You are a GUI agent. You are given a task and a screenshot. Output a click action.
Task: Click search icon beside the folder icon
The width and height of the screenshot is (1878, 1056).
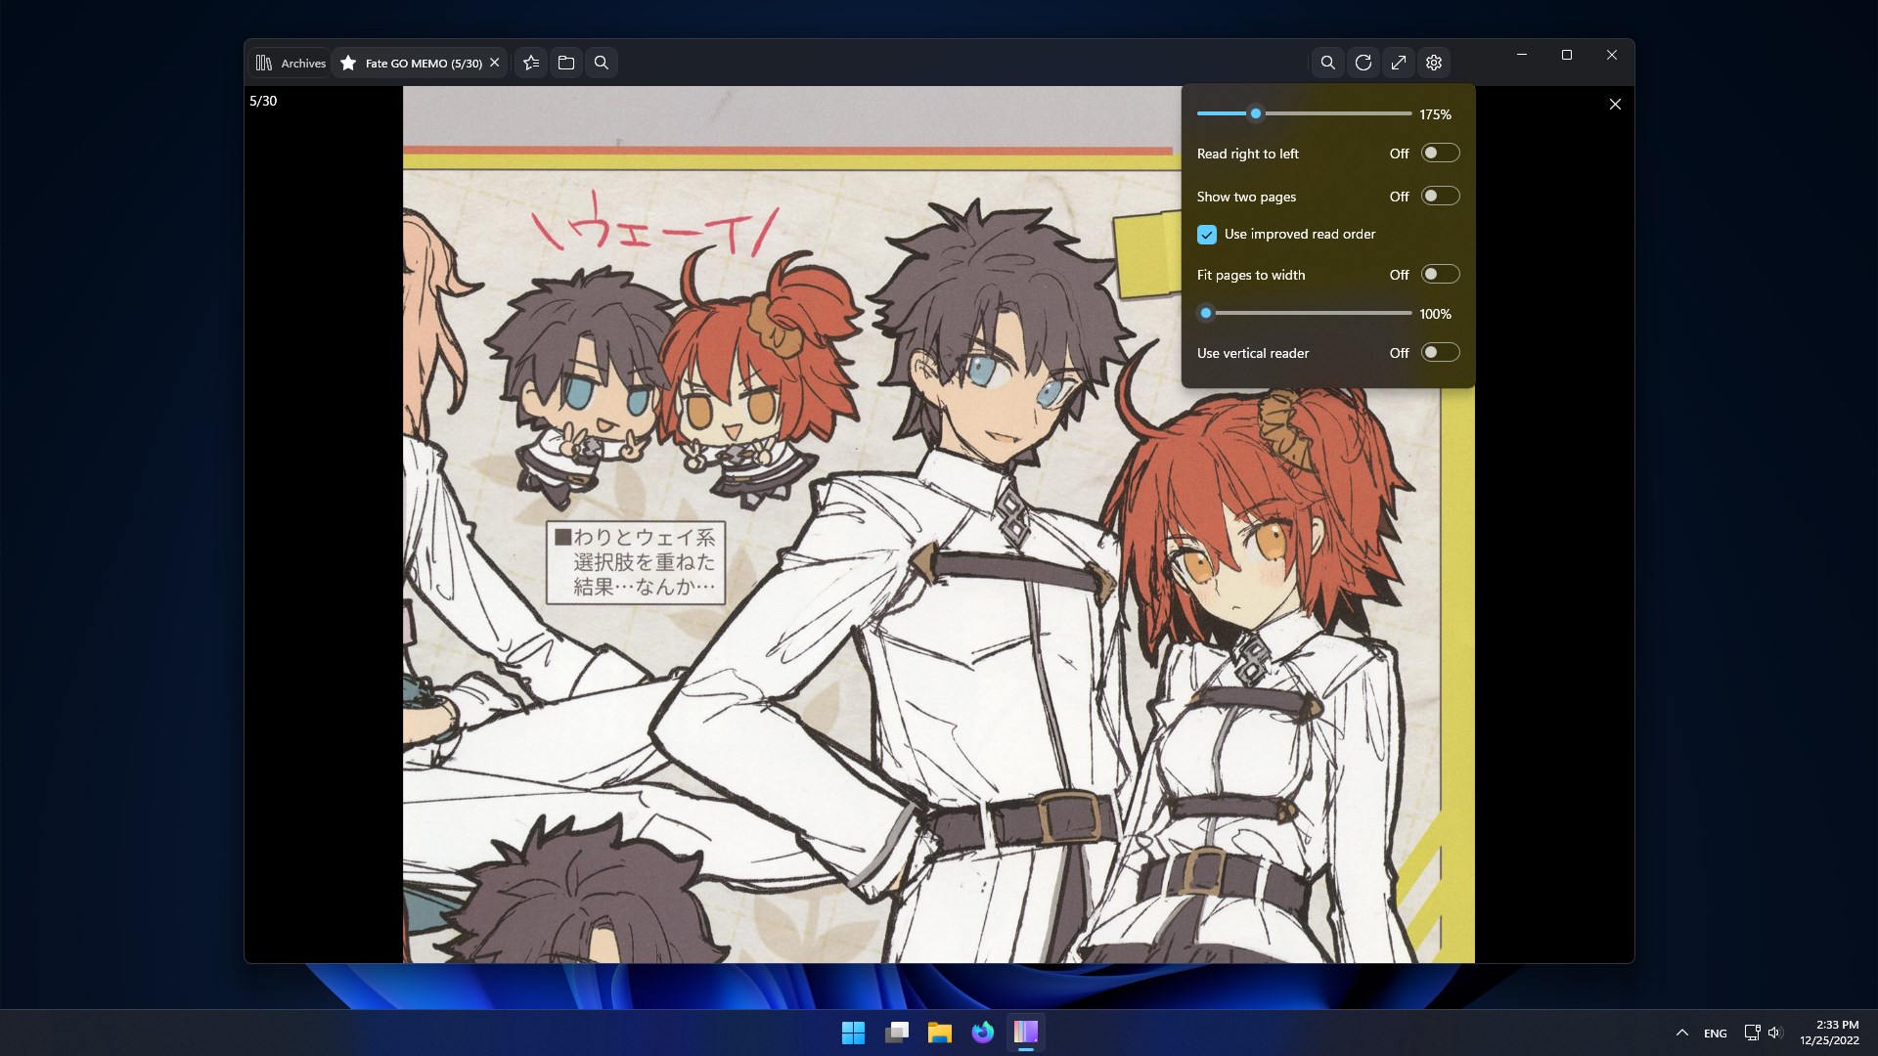(602, 63)
